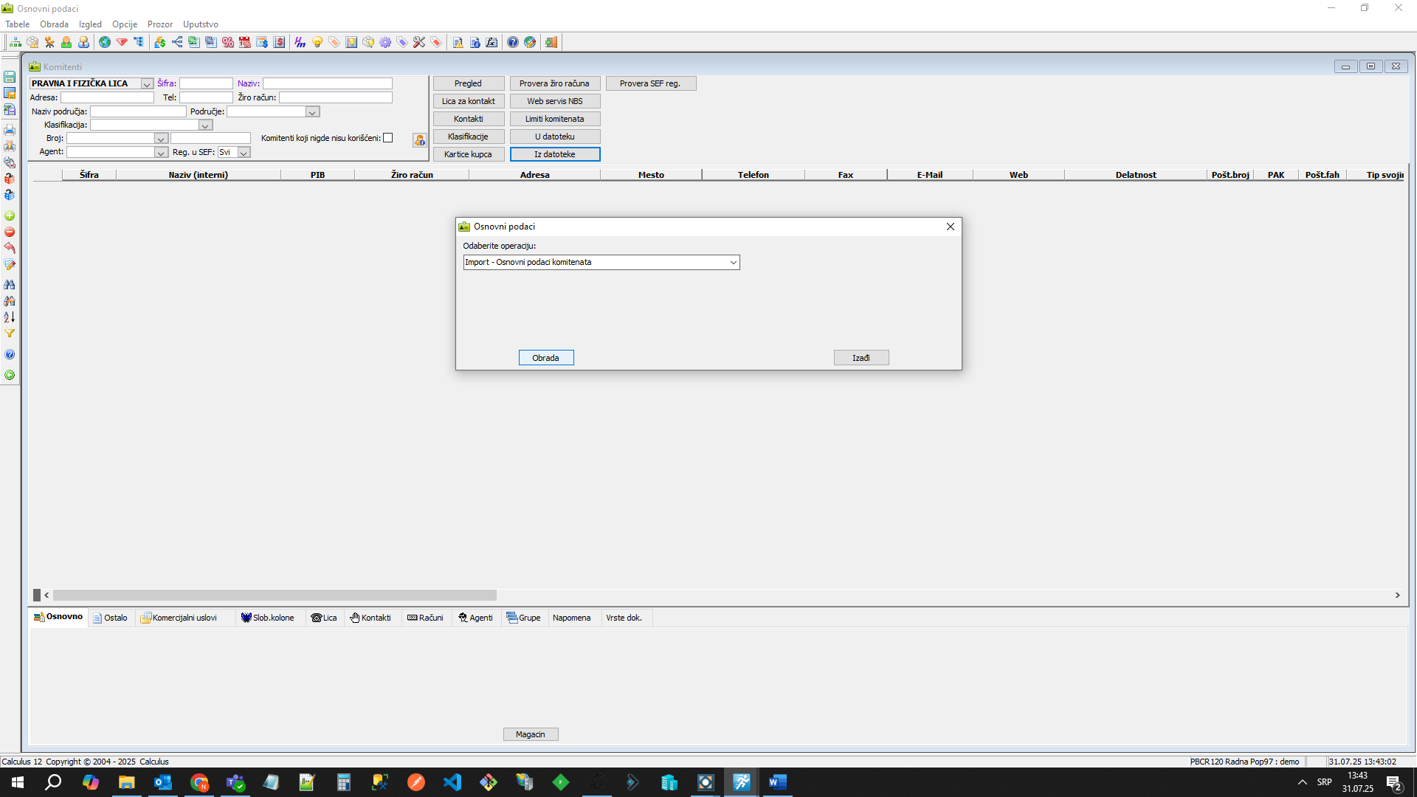Click the light bulb toolbar icon
Screen dimensions: 1417x797
coord(317,43)
